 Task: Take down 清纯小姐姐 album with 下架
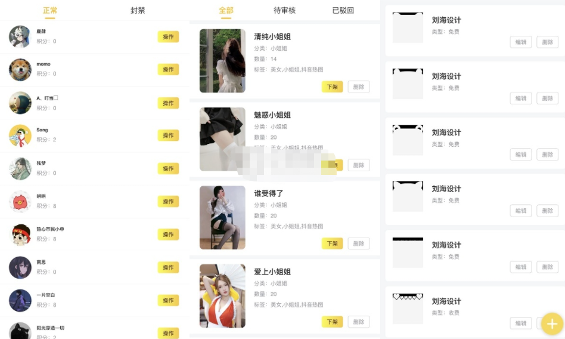coord(332,87)
